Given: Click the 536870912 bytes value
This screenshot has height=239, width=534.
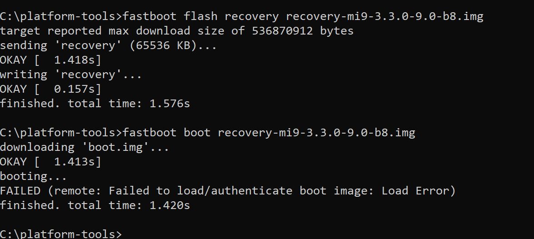Looking at the screenshot, I should [x=302, y=31].
